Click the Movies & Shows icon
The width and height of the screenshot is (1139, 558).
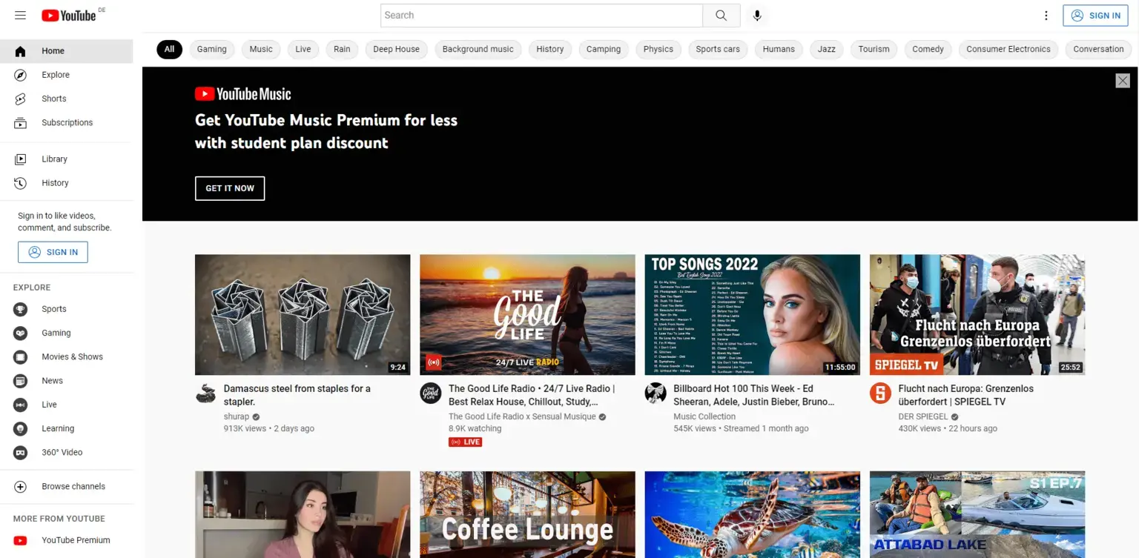click(x=20, y=356)
